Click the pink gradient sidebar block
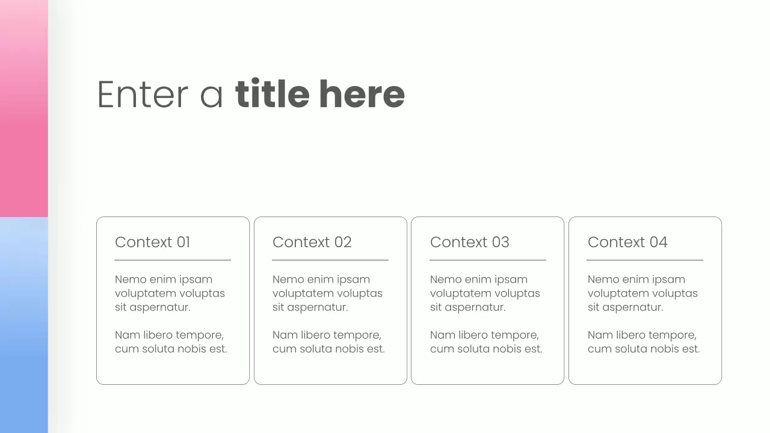 [23, 108]
